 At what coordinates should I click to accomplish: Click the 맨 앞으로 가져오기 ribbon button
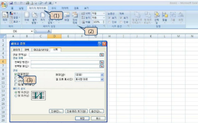137,18
